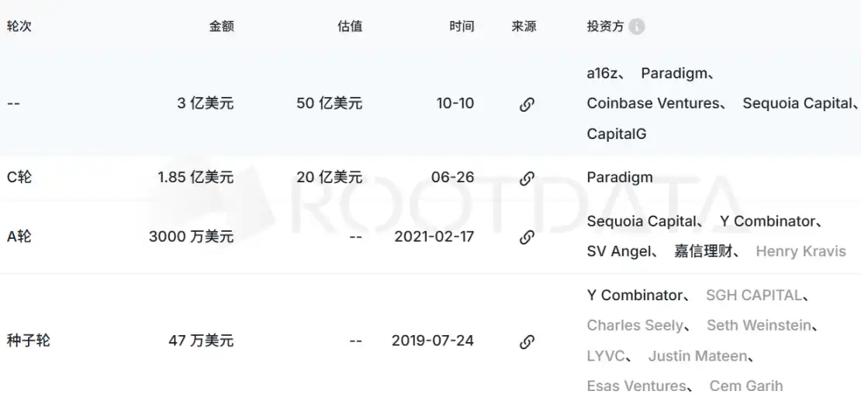Click the info icon beside 投资方
The image size is (861, 398).
click(x=637, y=26)
